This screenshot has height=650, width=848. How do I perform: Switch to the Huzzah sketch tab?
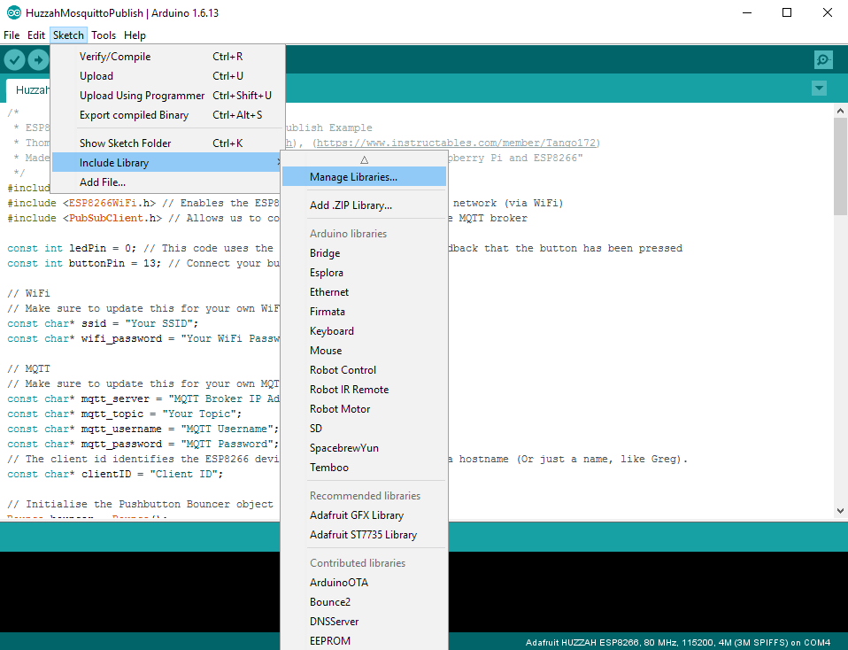click(35, 89)
